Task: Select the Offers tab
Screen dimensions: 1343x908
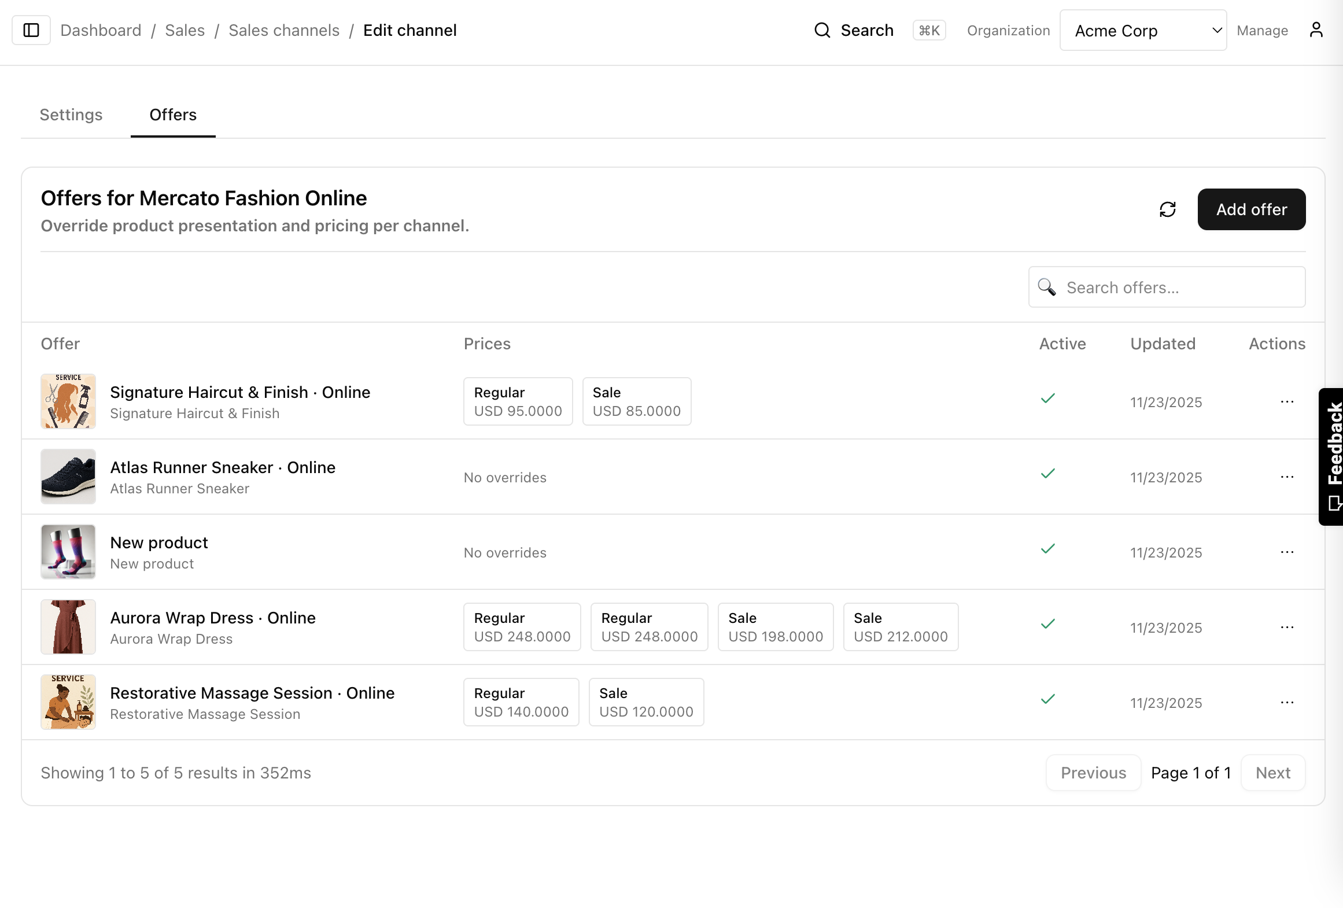Action: point(173,115)
